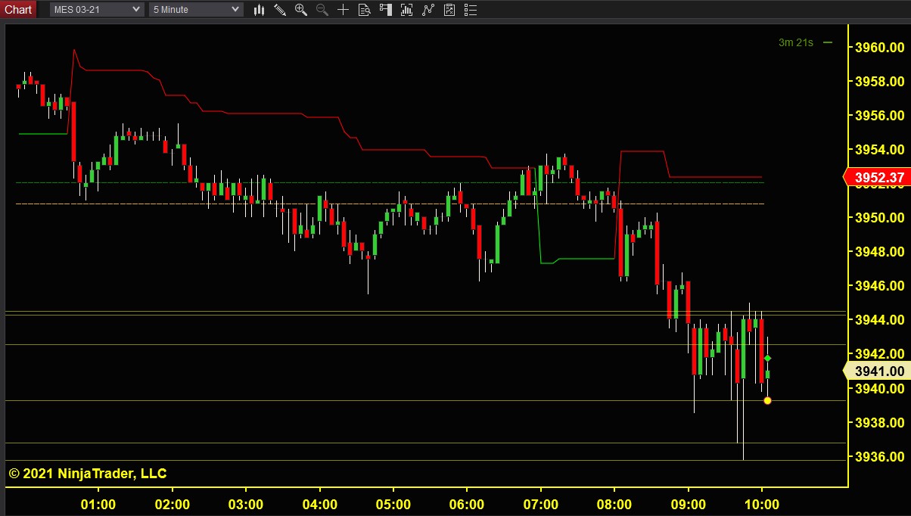Viewport: 911px width, 516px height.
Task: Open the bar type / chart style selector icon
Action: point(260,10)
